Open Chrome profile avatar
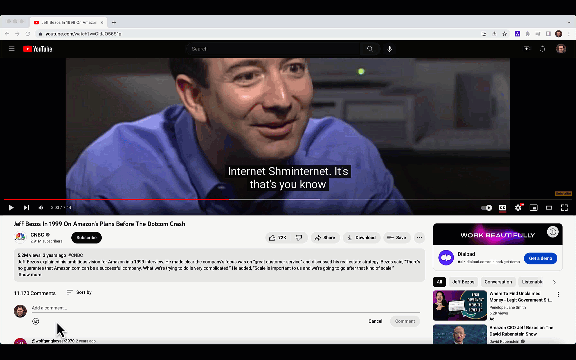 [x=559, y=34]
